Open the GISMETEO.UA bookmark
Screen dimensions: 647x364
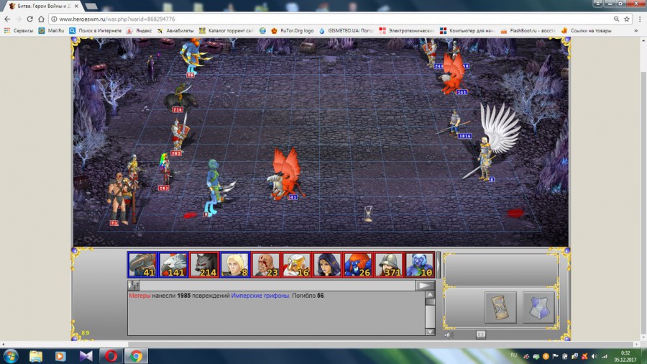click(x=347, y=30)
